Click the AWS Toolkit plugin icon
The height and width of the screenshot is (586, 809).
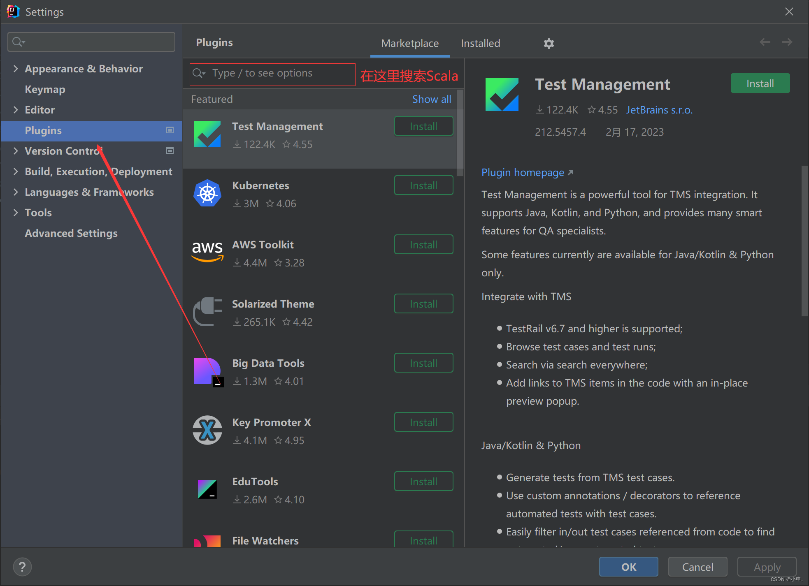pyautogui.click(x=207, y=252)
